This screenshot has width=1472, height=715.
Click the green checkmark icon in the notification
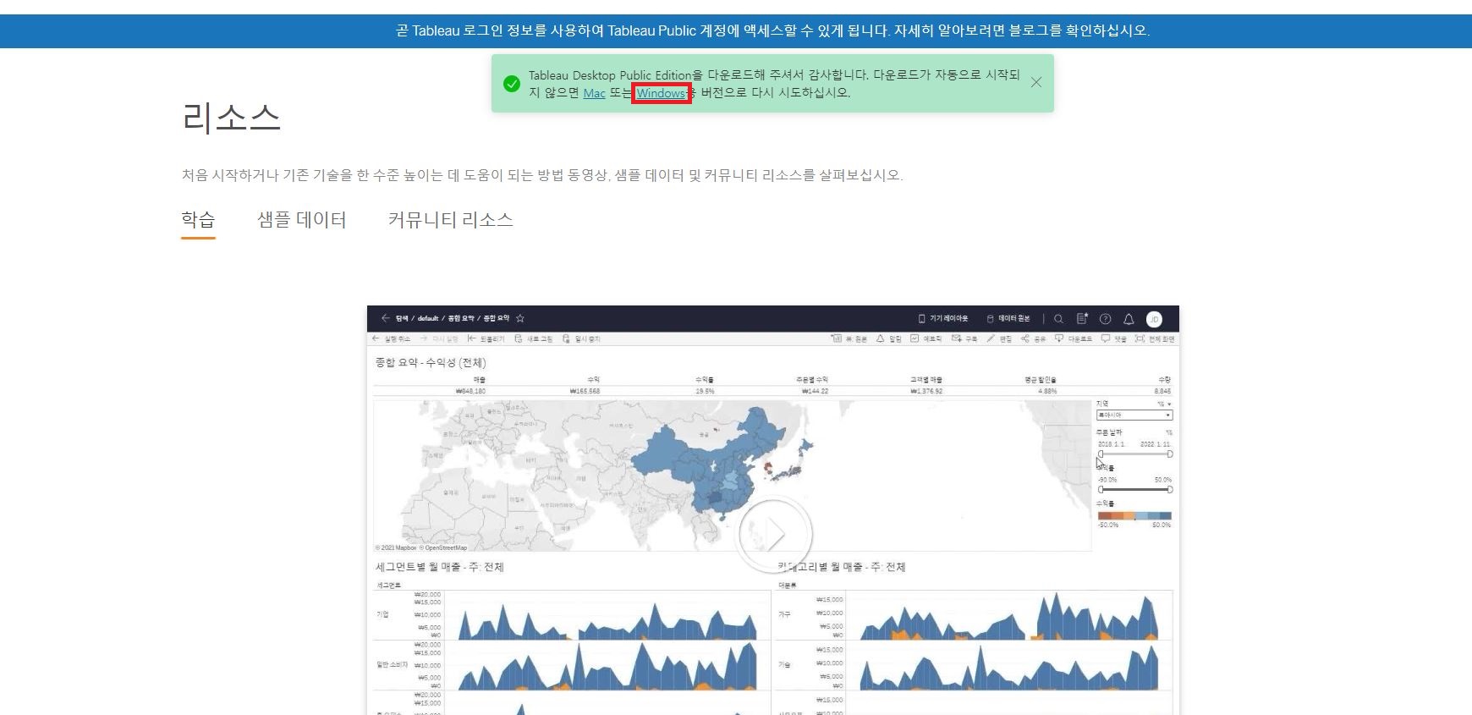[x=512, y=84]
